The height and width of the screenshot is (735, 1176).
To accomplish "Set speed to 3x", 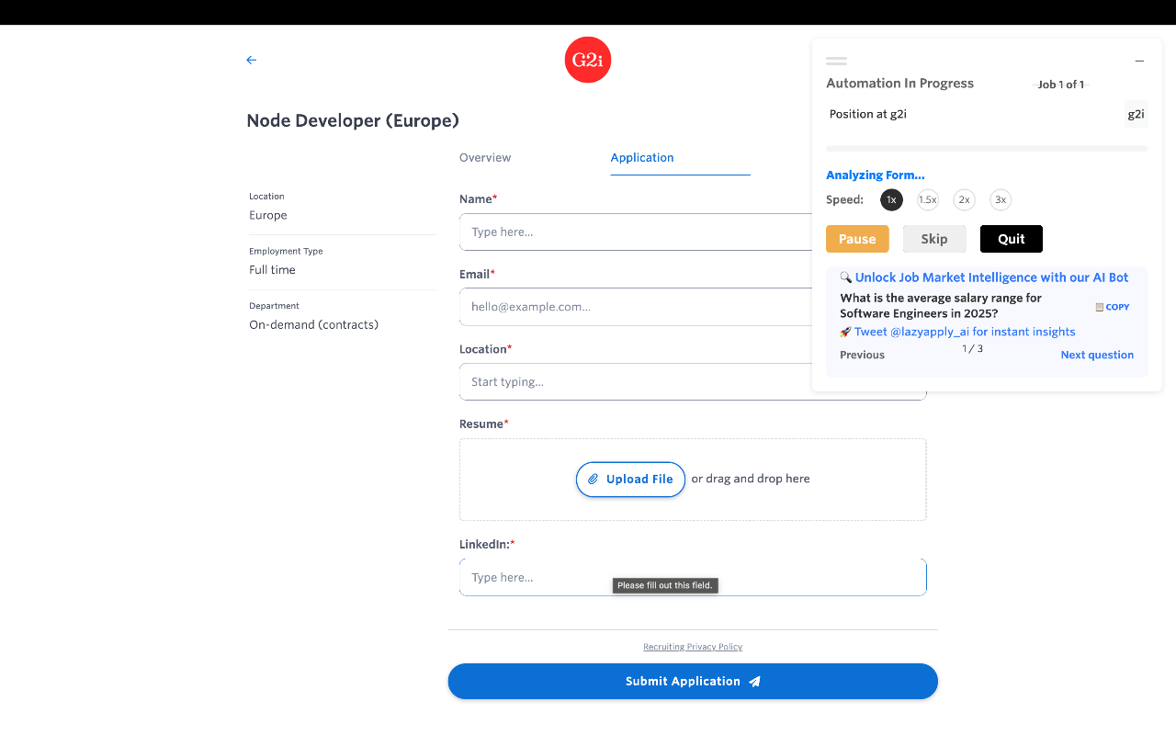I will (1001, 199).
